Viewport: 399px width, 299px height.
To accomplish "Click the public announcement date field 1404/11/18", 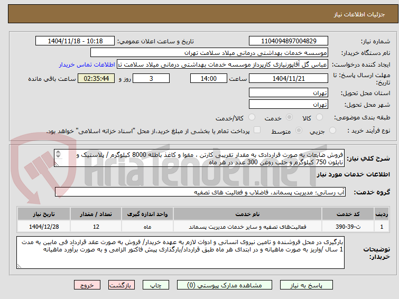I will coord(75,41).
